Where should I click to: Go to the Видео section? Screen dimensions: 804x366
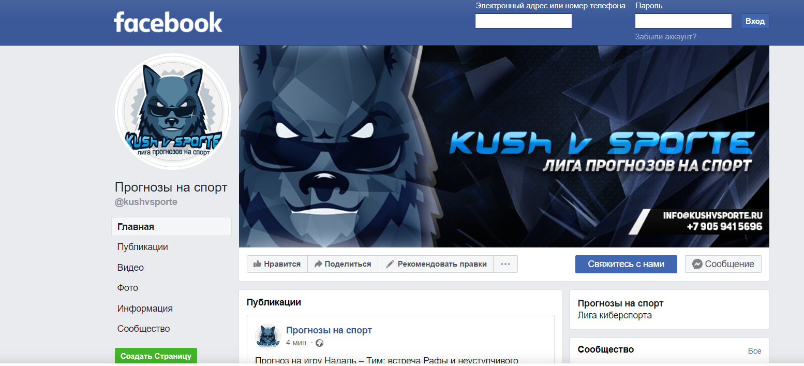point(130,268)
